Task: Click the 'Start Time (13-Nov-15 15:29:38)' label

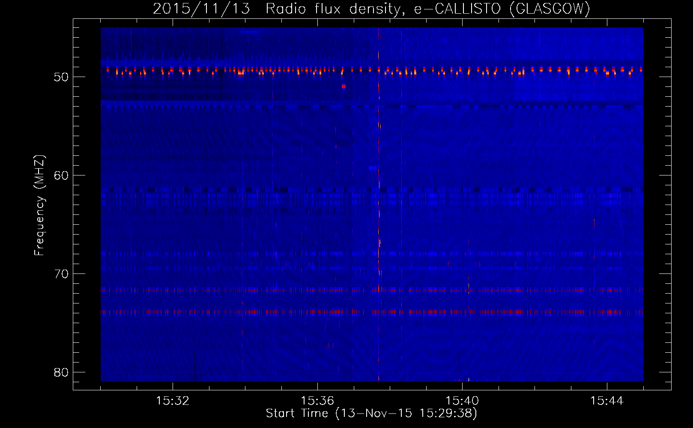Action: tap(371, 413)
